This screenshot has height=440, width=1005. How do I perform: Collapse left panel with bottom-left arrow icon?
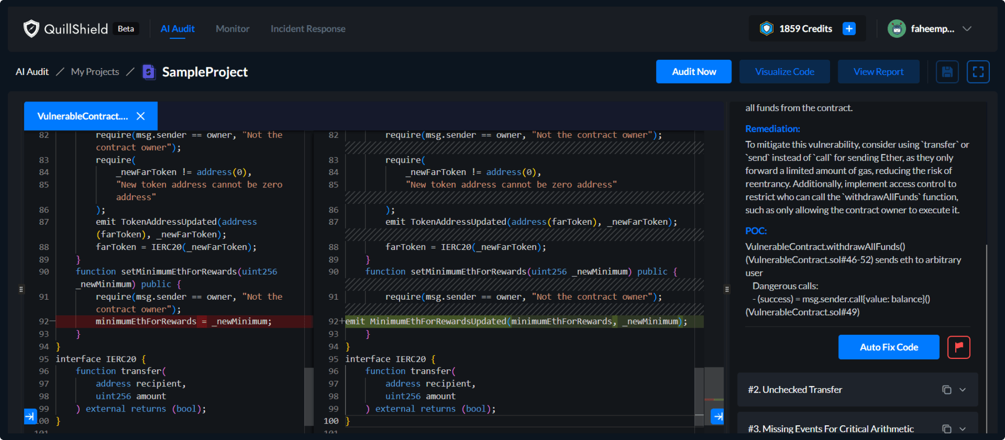click(30, 416)
